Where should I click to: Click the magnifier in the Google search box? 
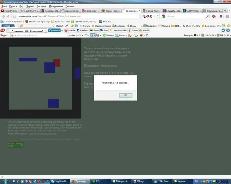[208, 16]
